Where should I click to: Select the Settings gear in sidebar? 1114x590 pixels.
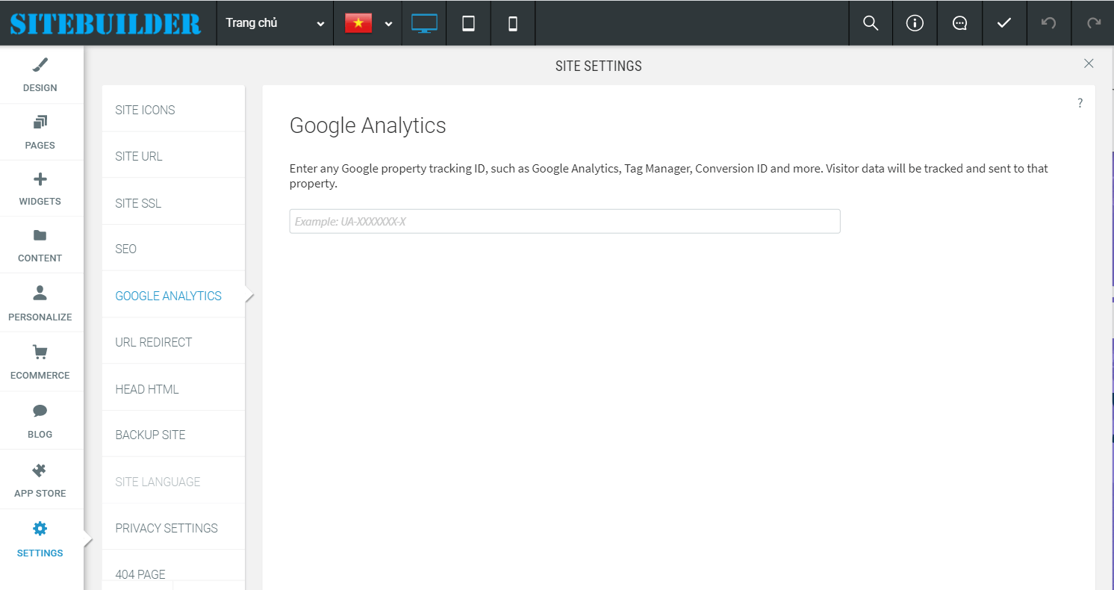(x=40, y=539)
